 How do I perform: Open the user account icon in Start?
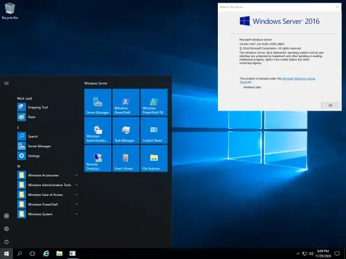[x=6, y=216]
